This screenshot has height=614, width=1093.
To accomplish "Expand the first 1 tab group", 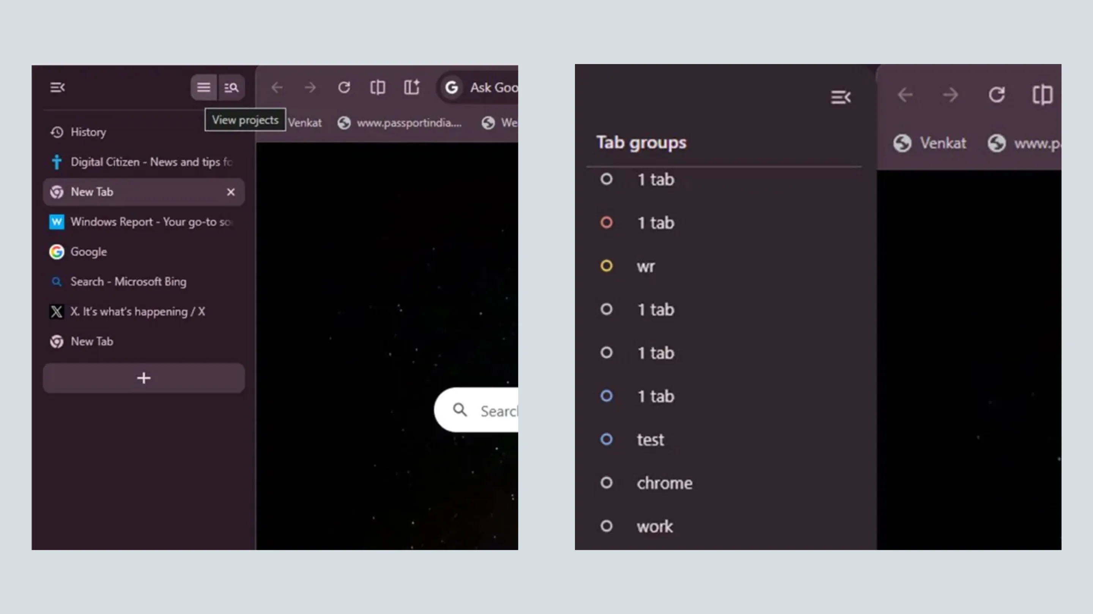I will click(x=655, y=179).
